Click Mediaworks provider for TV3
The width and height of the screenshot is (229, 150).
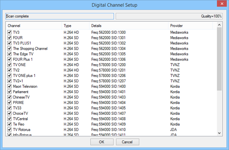tap(179, 32)
